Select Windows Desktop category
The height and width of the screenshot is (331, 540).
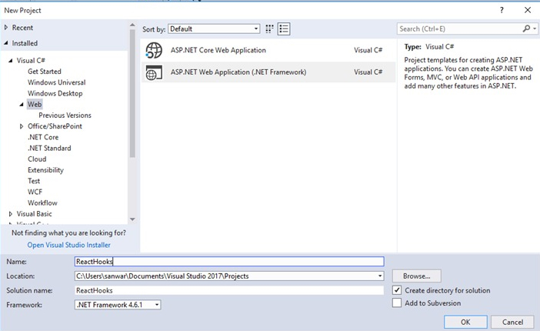(55, 93)
